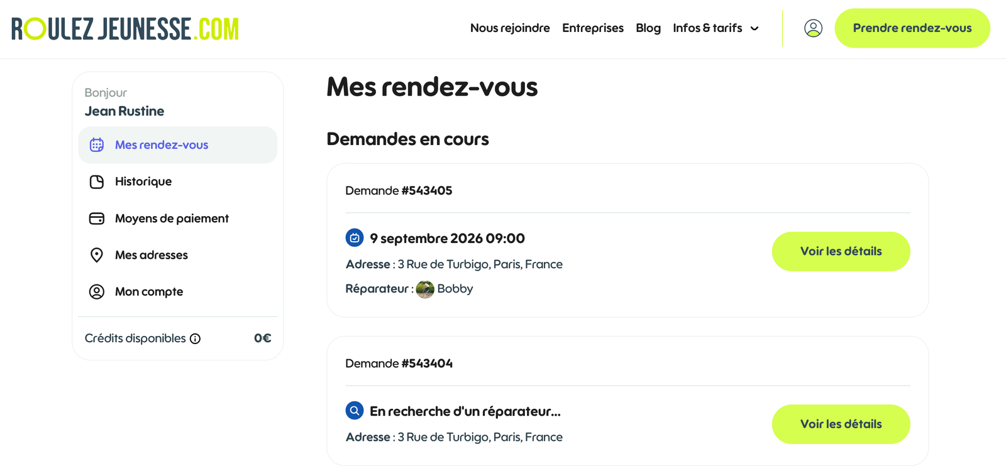The width and height of the screenshot is (1006, 476).
Task: Open the user account icon in header
Action: (x=813, y=28)
